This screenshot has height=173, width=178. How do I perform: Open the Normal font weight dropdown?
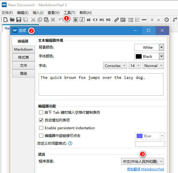pyautogui.click(x=153, y=66)
